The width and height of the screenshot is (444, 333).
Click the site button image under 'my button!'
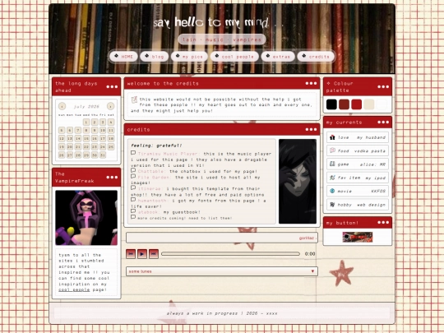coord(358,237)
